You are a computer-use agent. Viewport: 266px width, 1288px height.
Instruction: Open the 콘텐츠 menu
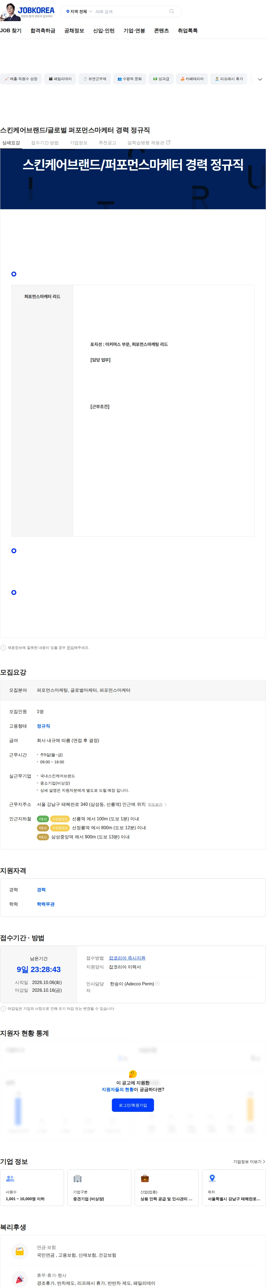(x=161, y=31)
